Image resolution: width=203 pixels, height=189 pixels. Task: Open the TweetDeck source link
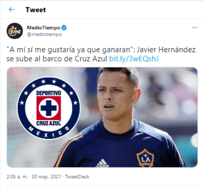(x=77, y=177)
